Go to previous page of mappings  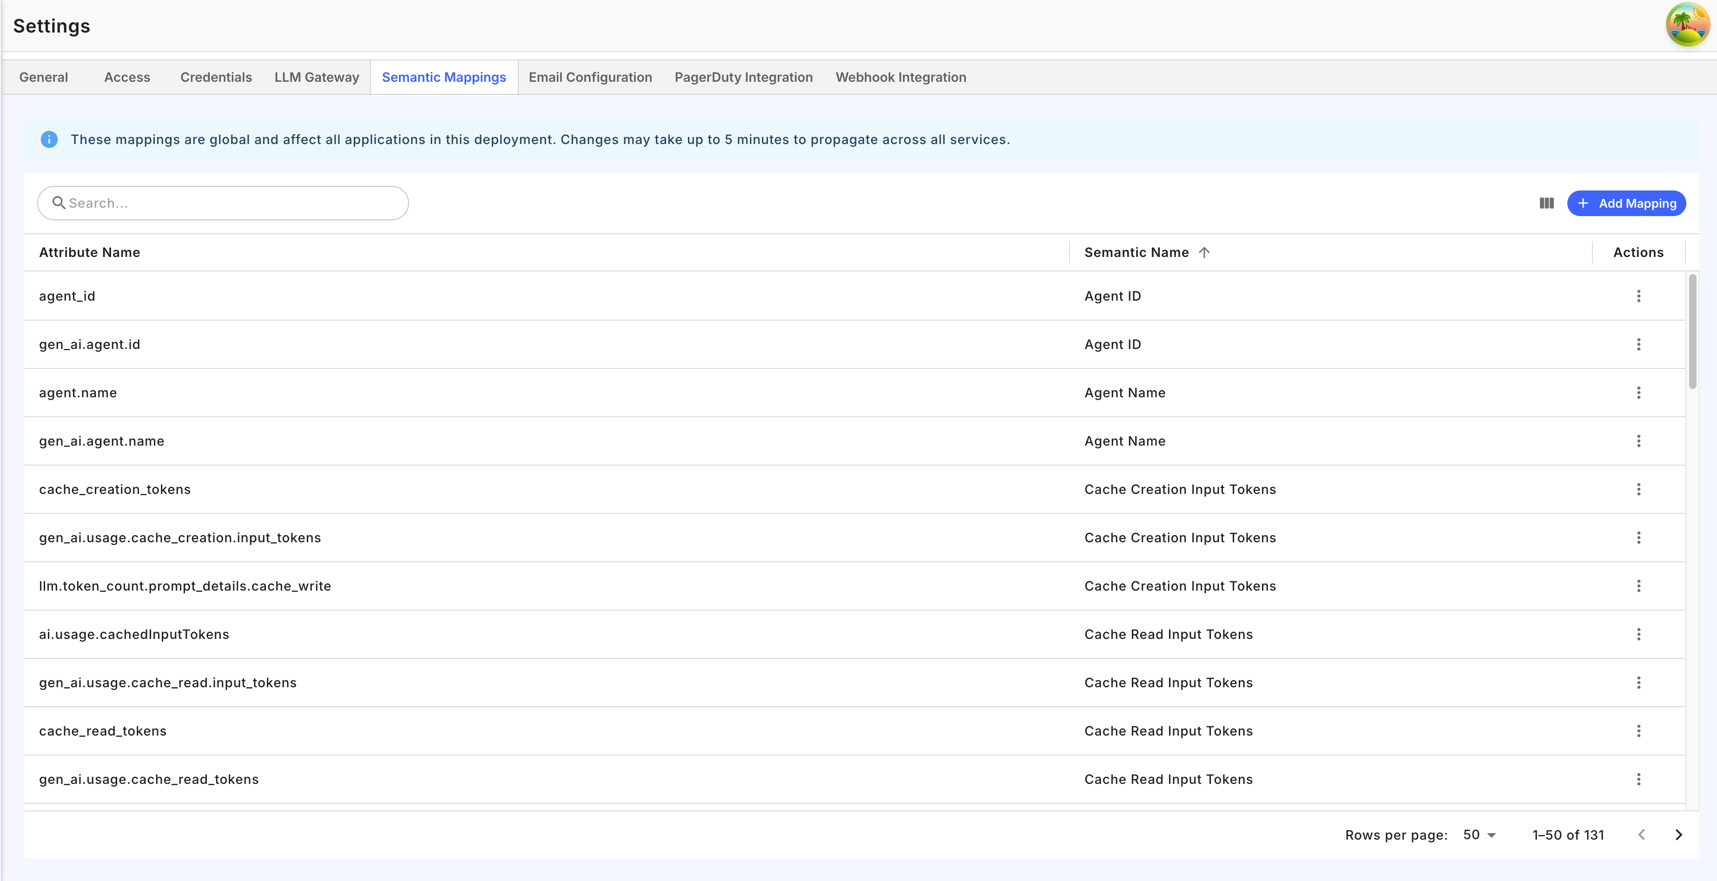[1642, 835]
